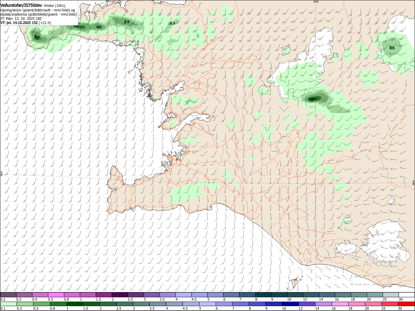Screen dimensions: 415x311
Task: Pick the lower legend swatch between 25 and 30
Action: [390, 304]
